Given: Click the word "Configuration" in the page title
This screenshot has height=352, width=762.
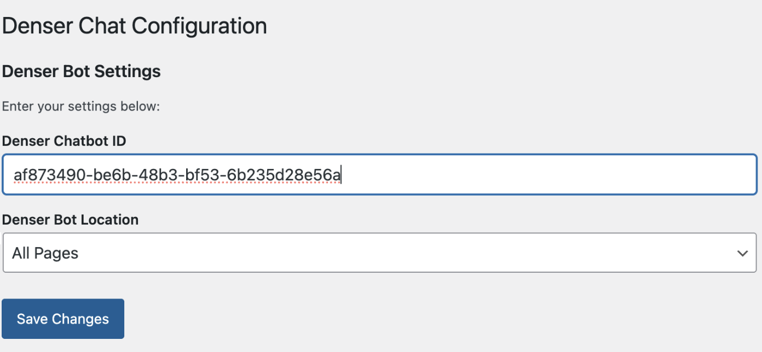Looking at the screenshot, I should click(x=199, y=26).
